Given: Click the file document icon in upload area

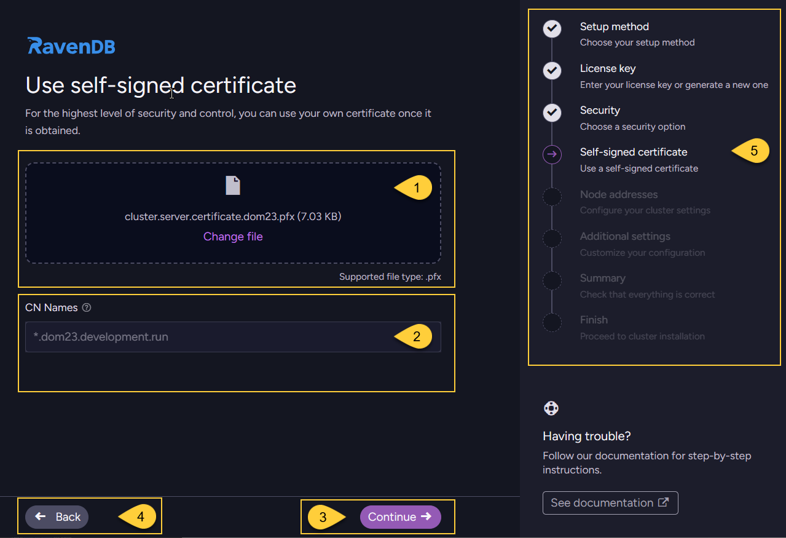Looking at the screenshot, I should pyautogui.click(x=232, y=186).
